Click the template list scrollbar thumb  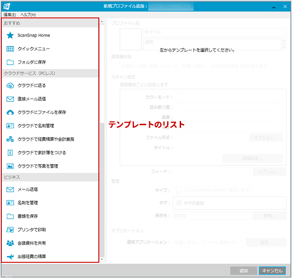(102, 74)
